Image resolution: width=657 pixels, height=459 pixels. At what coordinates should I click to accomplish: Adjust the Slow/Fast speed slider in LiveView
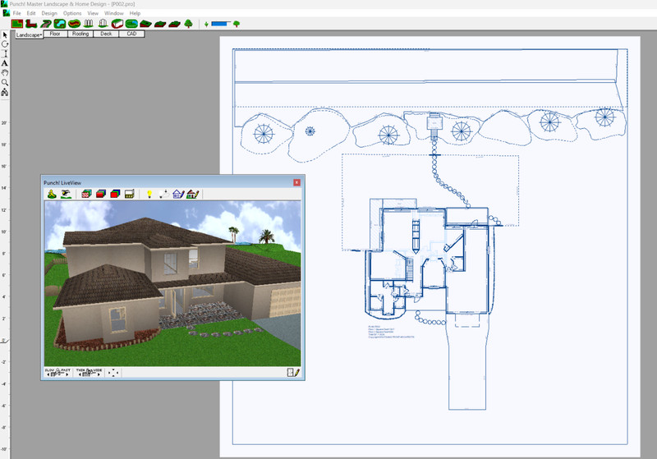point(57,372)
